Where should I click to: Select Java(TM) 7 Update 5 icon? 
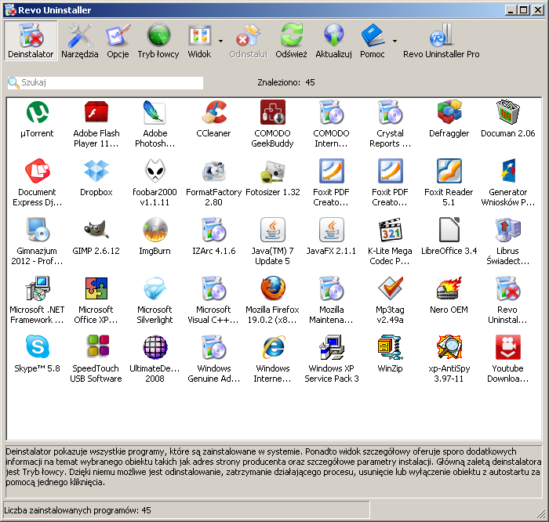click(273, 230)
